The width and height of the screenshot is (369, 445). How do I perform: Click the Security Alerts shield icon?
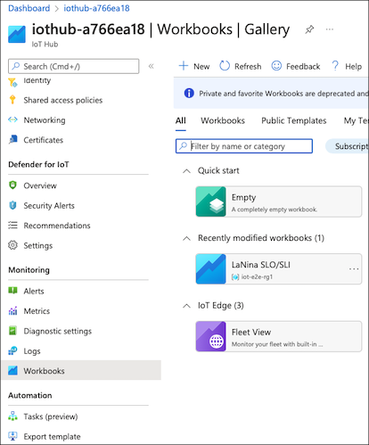click(x=12, y=205)
